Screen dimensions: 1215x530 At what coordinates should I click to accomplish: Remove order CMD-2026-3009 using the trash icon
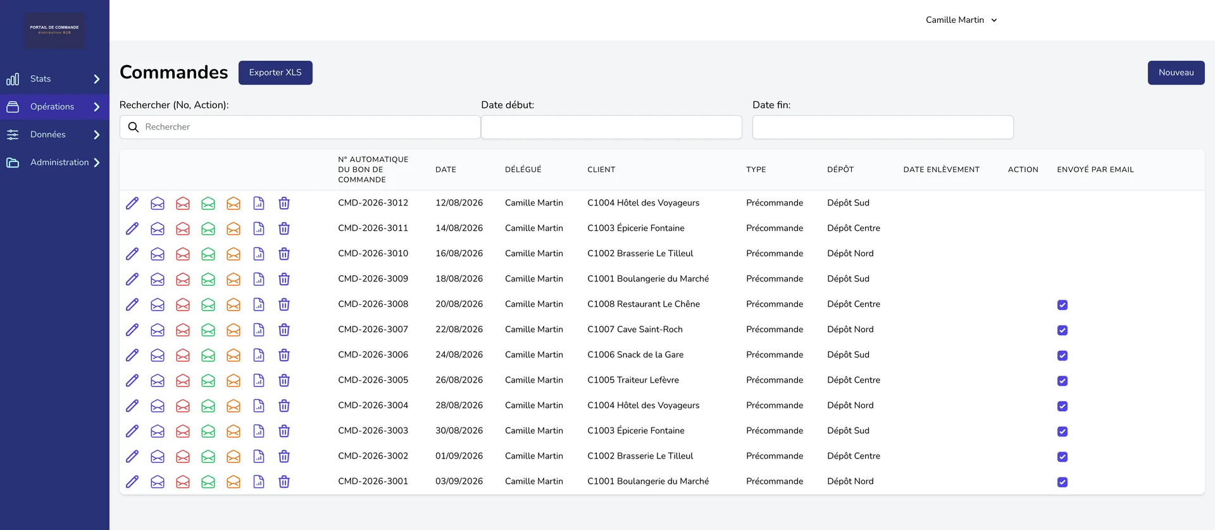coord(284,279)
